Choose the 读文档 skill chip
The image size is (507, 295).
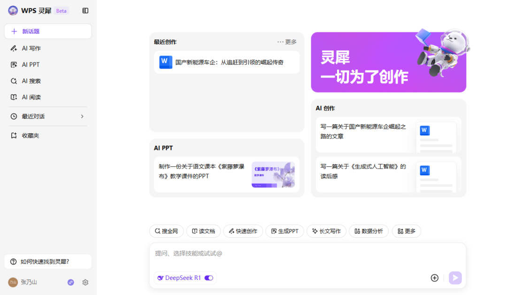203,231
